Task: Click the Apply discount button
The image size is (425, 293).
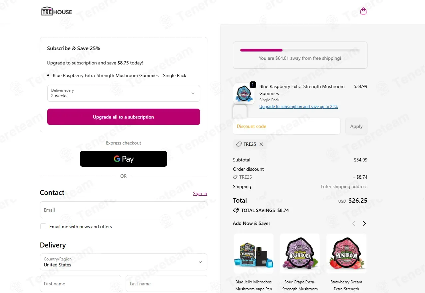Action: click(356, 126)
